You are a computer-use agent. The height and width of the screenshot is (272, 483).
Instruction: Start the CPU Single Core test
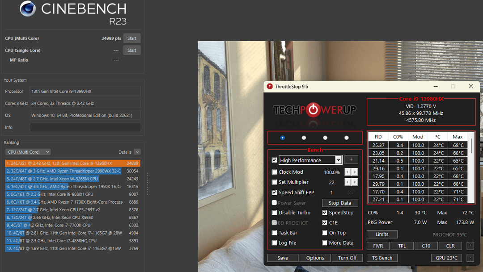click(132, 50)
